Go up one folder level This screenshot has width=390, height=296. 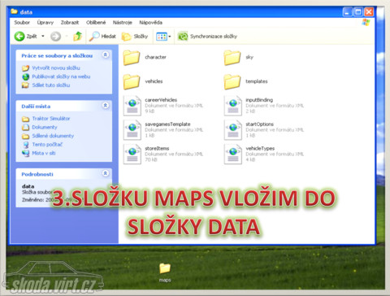tap(78, 37)
